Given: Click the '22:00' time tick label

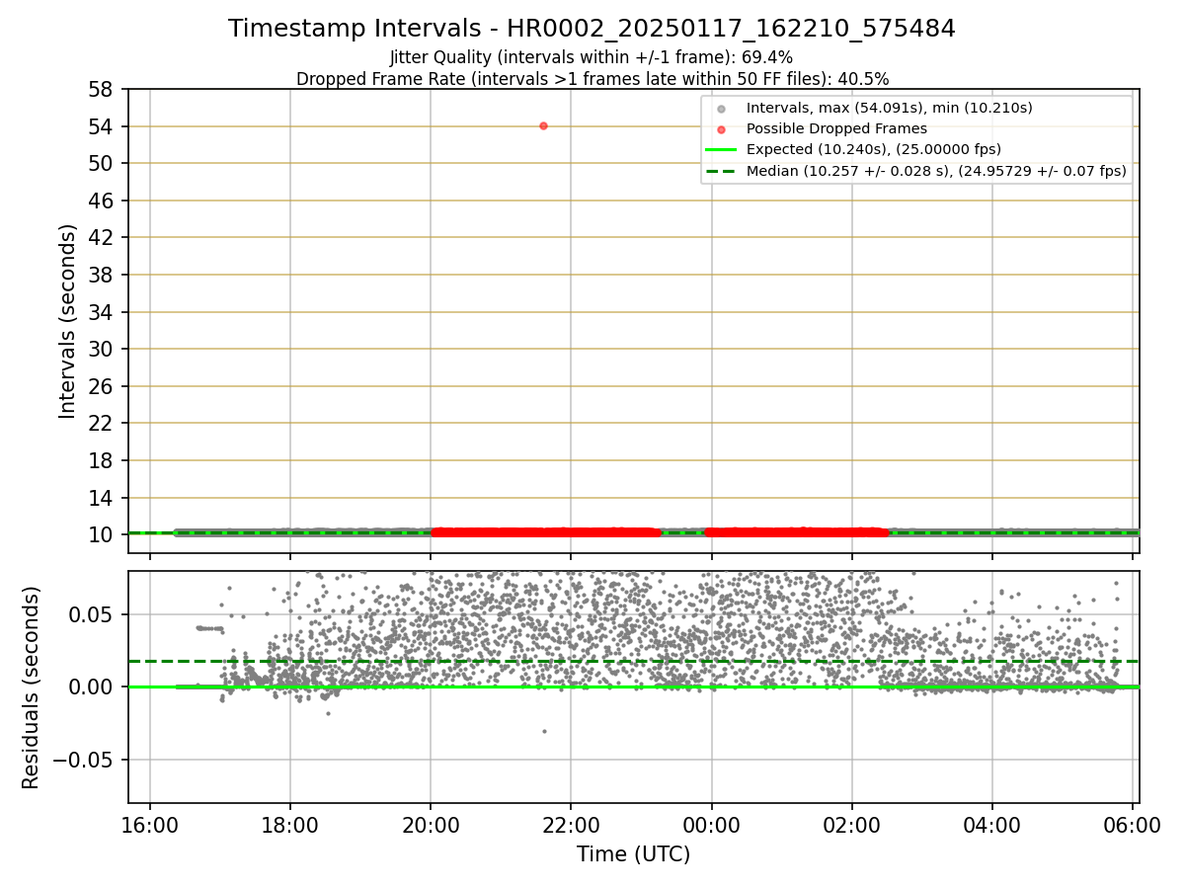Looking at the screenshot, I should click(571, 826).
